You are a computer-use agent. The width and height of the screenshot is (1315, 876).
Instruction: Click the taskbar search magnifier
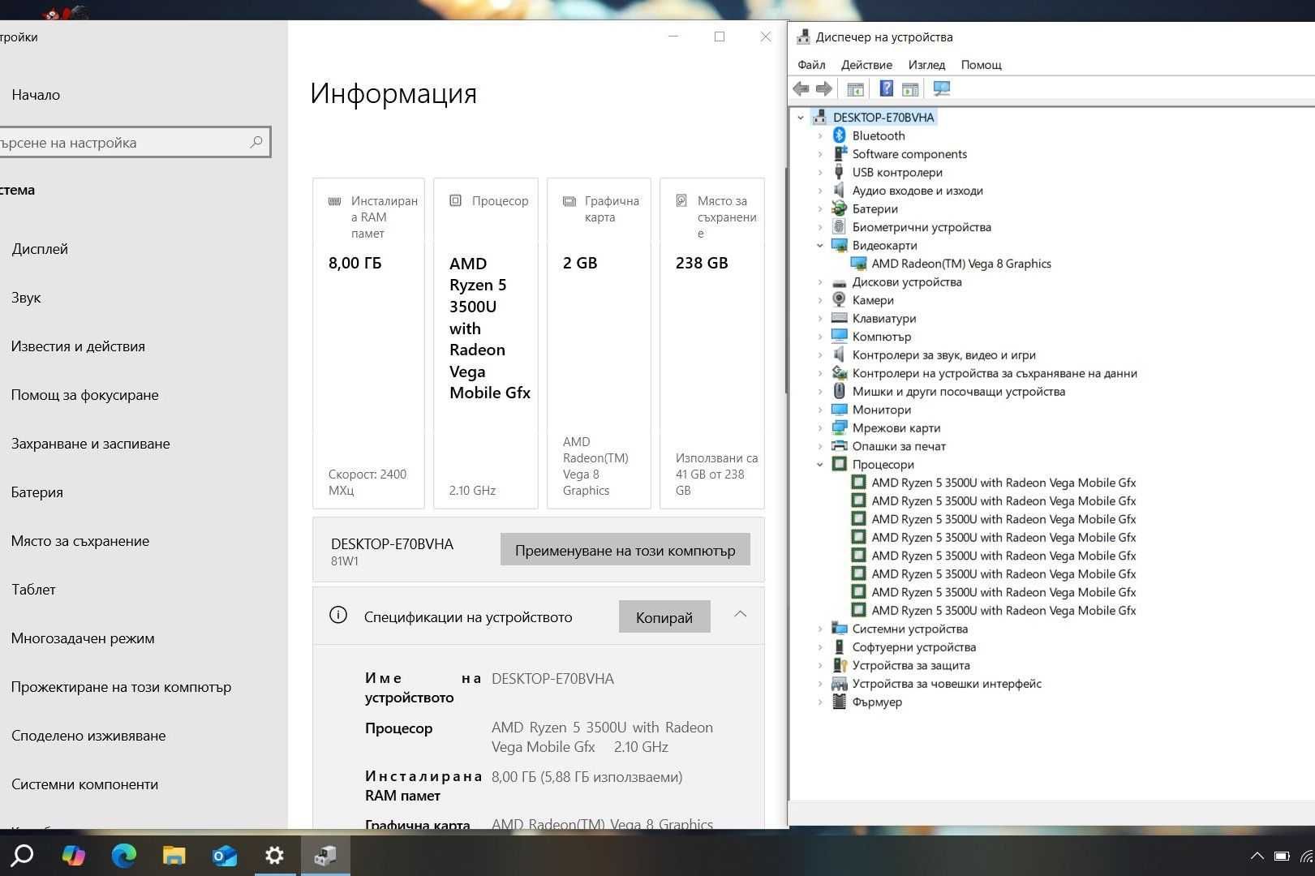pyautogui.click(x=22, y=855)
